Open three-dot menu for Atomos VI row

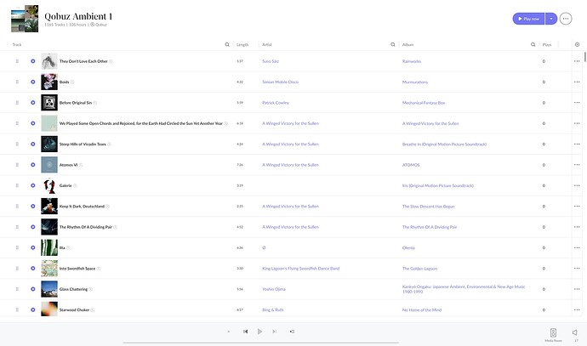[x=577, y=165]
